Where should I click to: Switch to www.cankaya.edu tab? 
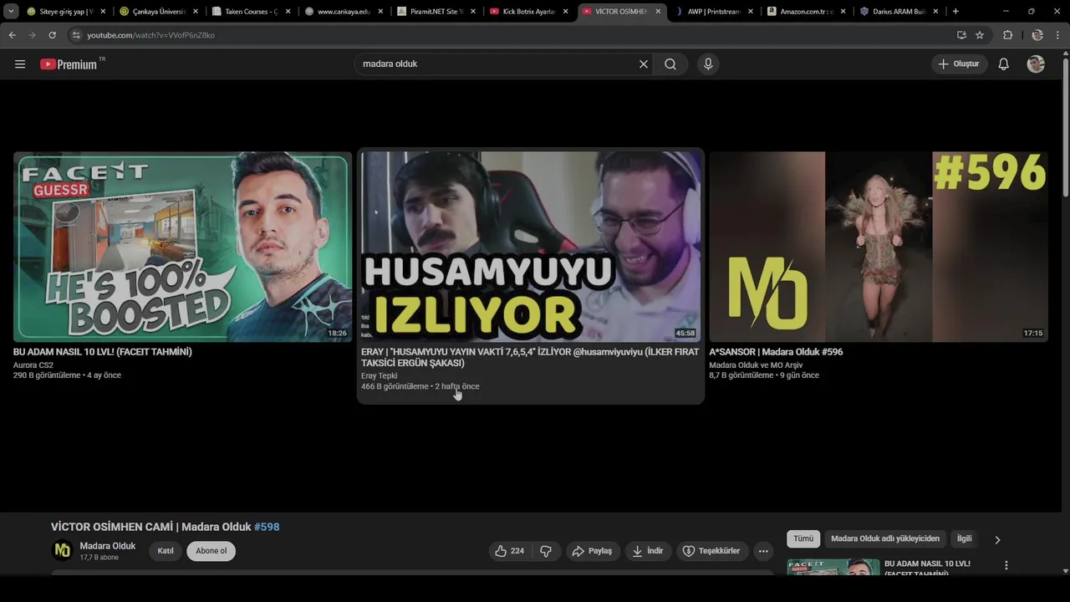pos(343,12)
